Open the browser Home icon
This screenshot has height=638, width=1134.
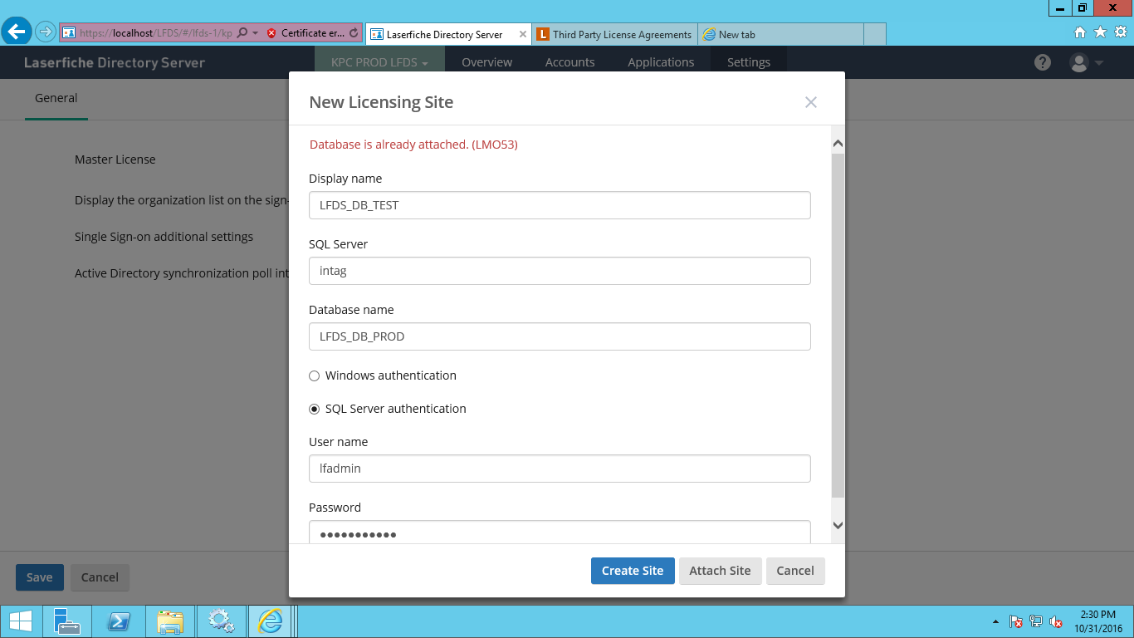(x=1080, y=32)
